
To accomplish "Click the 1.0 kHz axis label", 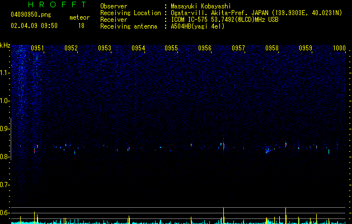I will pos(5,101).
